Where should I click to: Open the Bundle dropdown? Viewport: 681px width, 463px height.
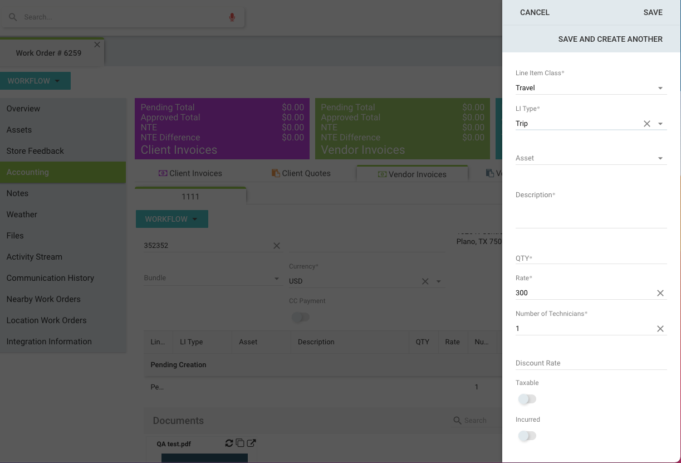click(x=276, y=278)
